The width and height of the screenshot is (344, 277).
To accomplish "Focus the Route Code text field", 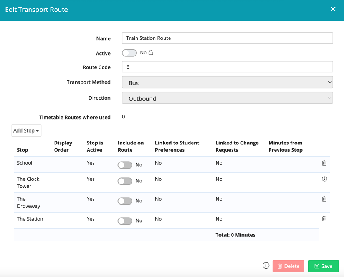I will click(227, 67).
